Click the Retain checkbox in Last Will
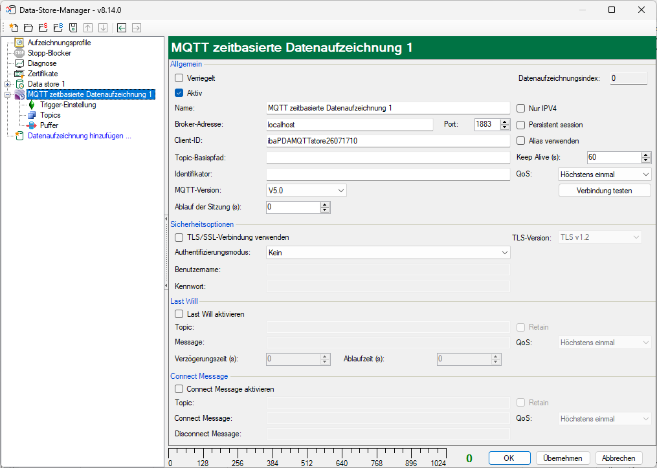This screenshot has height=468, width=657. pos(521,327)
